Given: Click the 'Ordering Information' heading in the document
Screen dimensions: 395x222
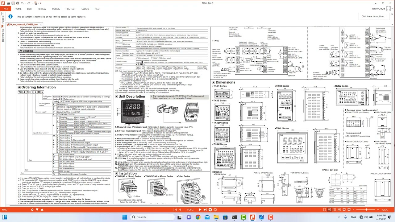Looking at the screenshot, I should click(39, 87).
